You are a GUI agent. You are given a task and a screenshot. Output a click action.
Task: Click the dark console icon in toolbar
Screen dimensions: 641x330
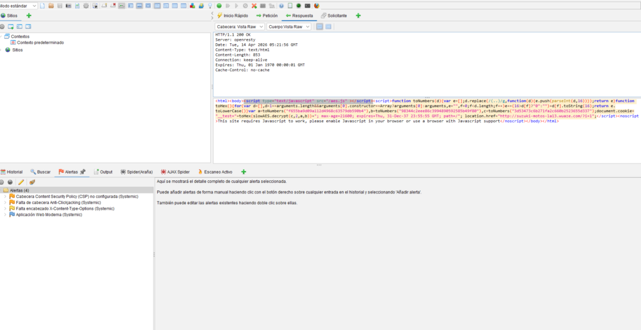coord(307,6)
